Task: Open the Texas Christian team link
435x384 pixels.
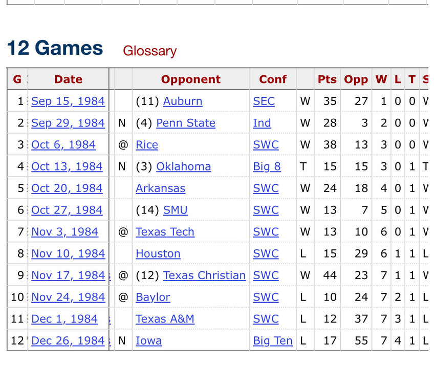Action: pos(204,275)
